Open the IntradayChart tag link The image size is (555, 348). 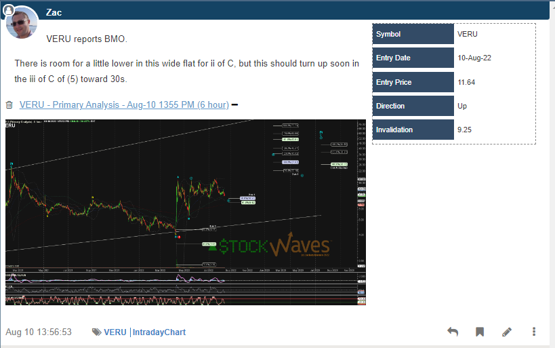(x=159, y=332)
